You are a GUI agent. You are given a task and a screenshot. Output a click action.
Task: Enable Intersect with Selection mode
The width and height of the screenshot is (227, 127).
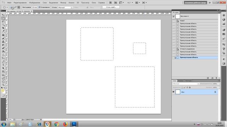pos(19,7)
